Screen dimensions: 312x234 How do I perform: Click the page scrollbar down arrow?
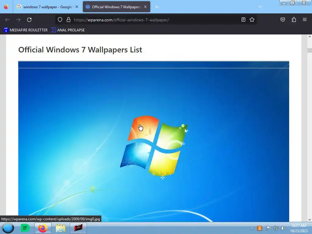[310, 220]
